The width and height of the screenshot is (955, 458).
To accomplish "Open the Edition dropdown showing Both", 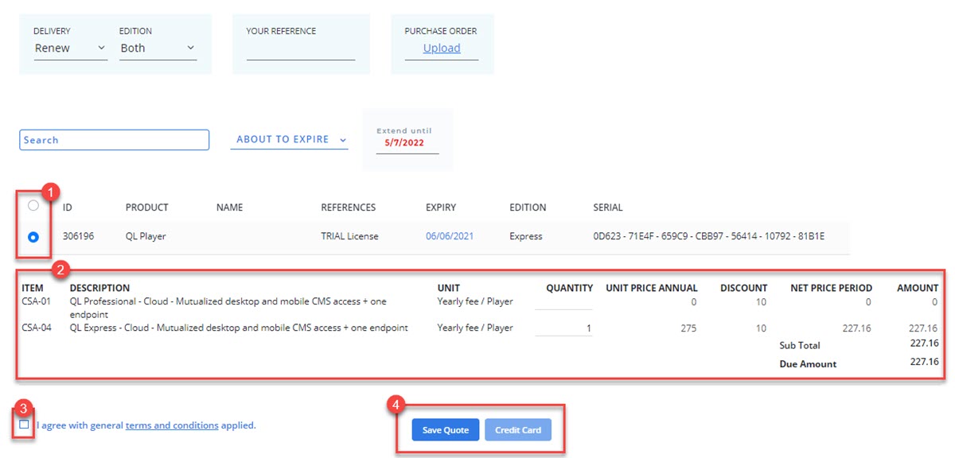I will pos(157,49).
